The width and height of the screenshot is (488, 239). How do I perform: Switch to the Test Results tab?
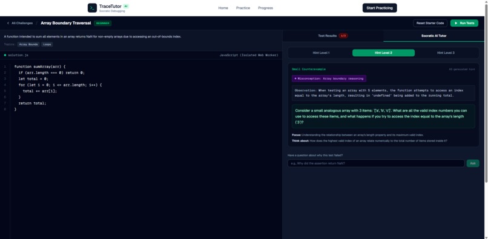333,36
